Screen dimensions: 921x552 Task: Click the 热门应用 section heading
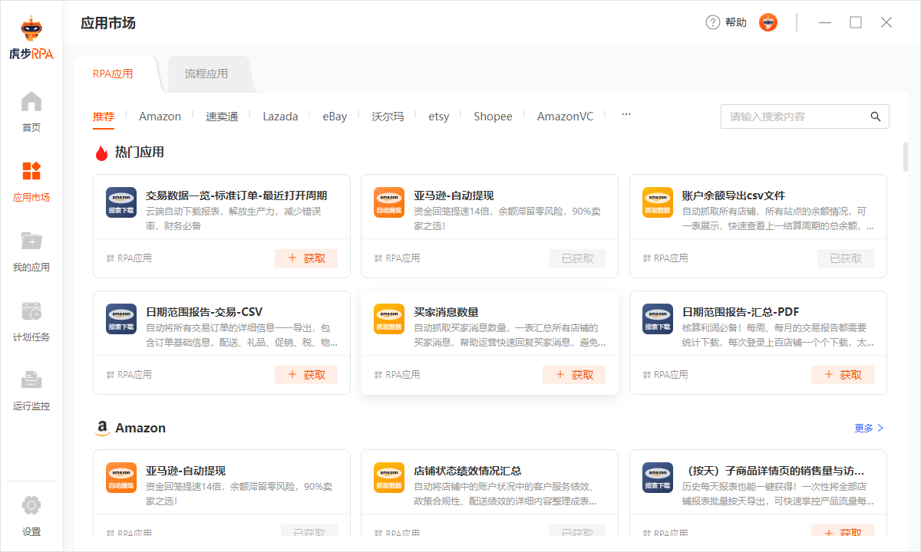tap(140, 152)
